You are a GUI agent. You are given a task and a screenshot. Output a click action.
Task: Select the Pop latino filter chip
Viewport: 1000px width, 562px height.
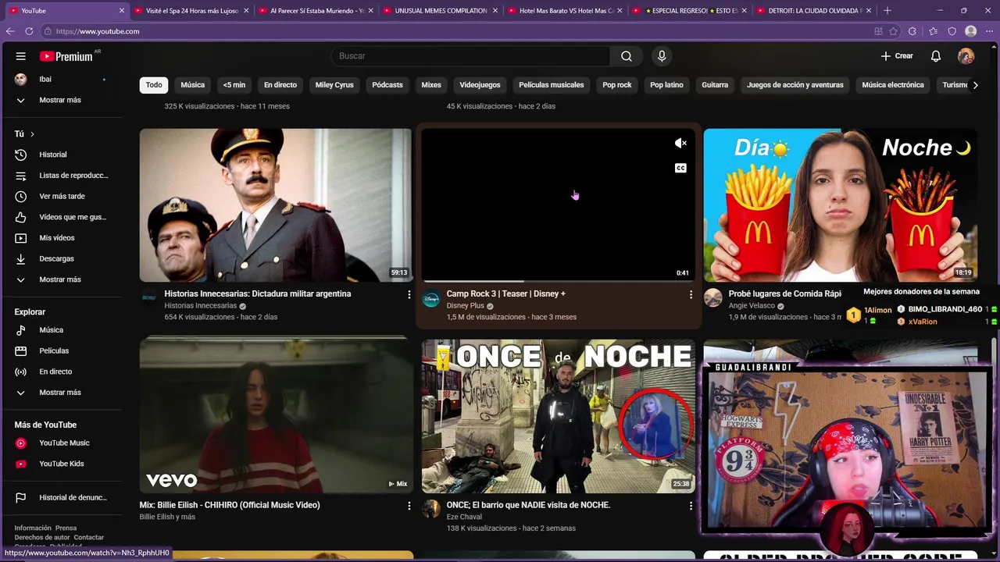pos(666,85)
